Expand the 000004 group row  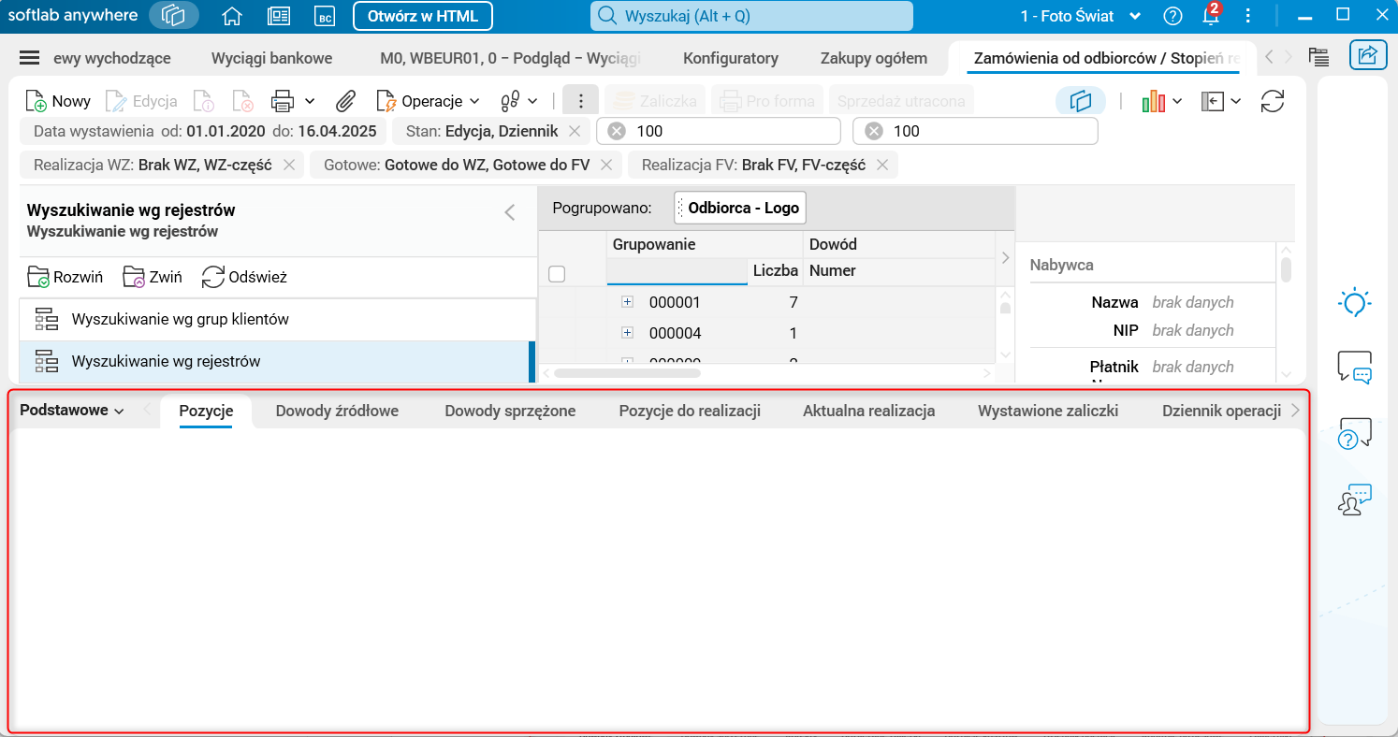627,333
